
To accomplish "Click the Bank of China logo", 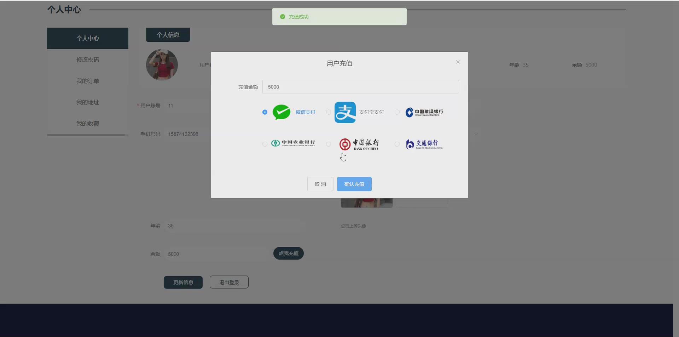I will 359,144.
